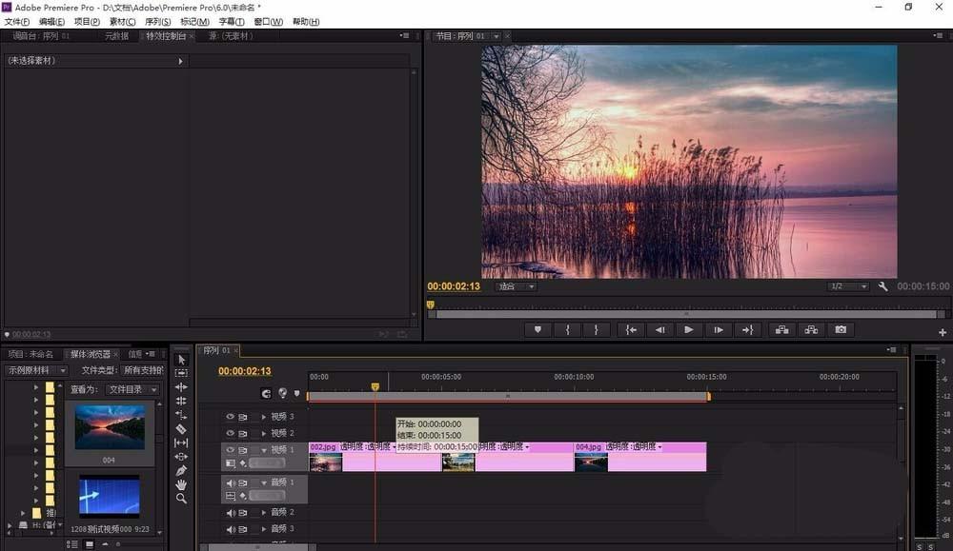Image resolution: width=953 pixels, height=551 pixels.
Task: Activate the Hand tool
Action: (x=181, y=484)
